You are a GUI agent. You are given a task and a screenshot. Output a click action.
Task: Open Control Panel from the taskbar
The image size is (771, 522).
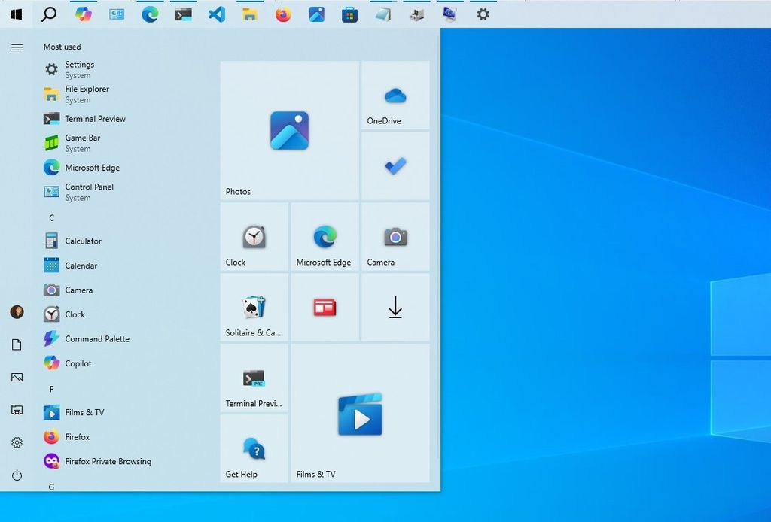pyautogui.click(x=117, y=14)
